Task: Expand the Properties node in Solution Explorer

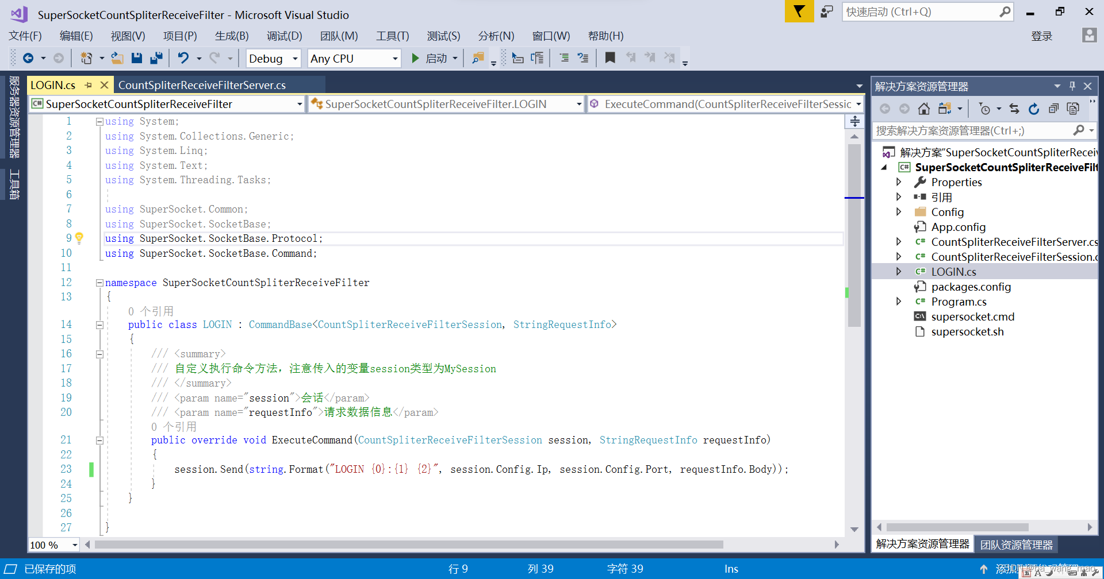Action: (899, 182)
